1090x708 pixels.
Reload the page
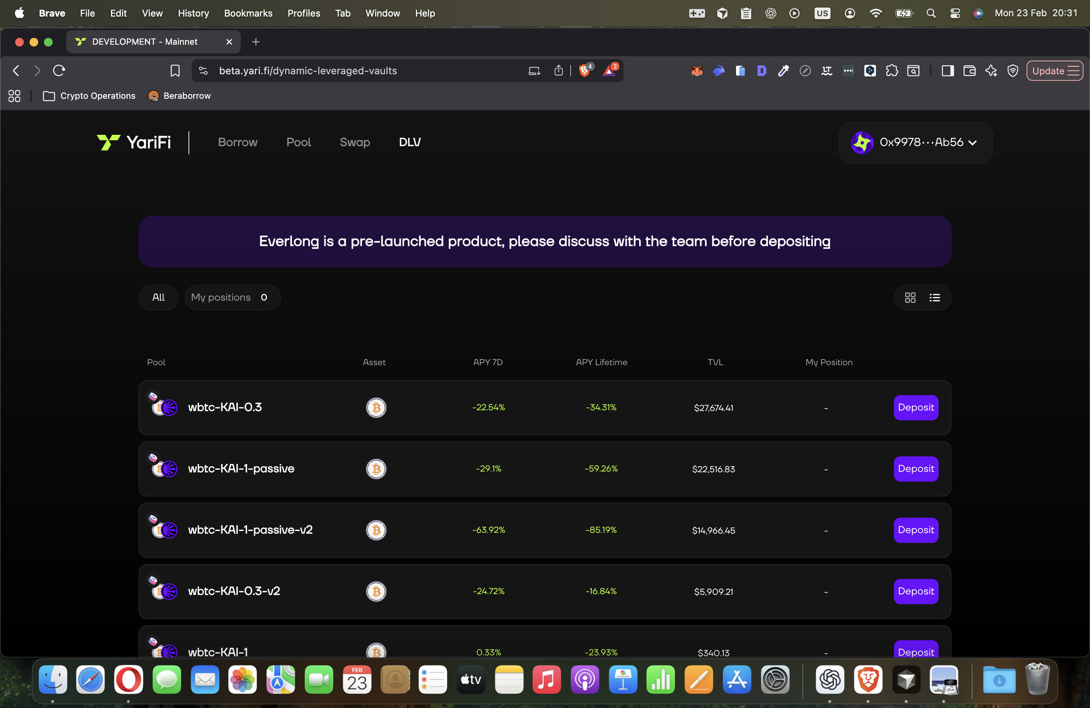pyautogui.click(x=59, y=71)
